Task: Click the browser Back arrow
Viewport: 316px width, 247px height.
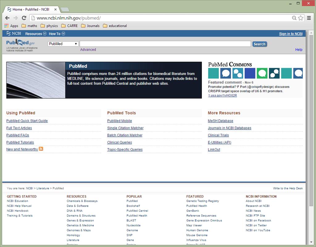Action: [7, 18]
